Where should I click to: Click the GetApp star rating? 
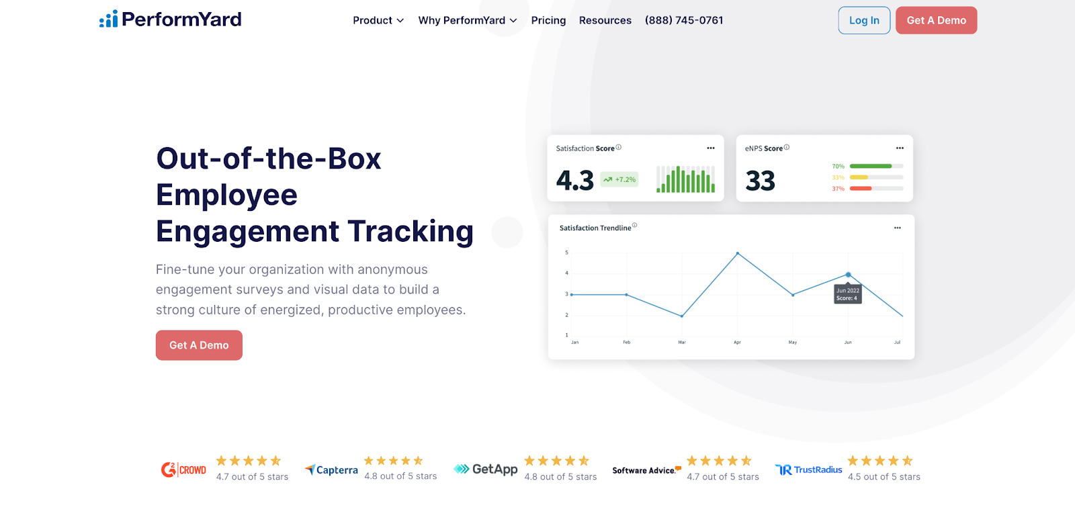[x=557, y=461]
